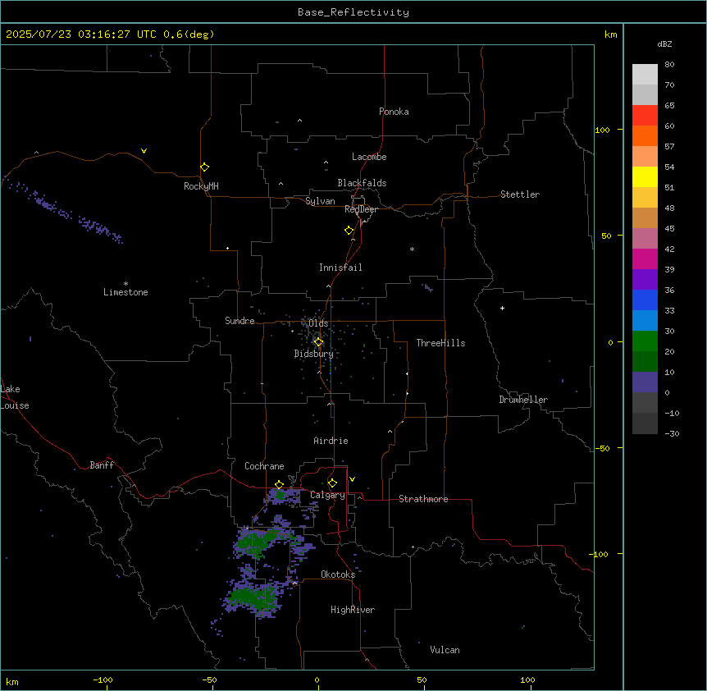
Task: Click the Okotoks town label
Action: 338,574
